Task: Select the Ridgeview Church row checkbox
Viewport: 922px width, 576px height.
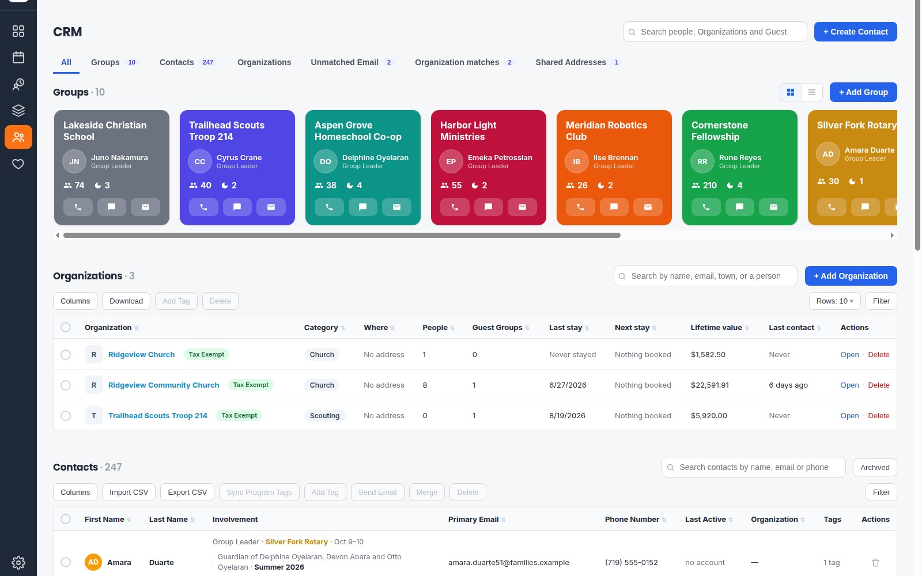Action: pyautogui.click(x=66, y=355)
